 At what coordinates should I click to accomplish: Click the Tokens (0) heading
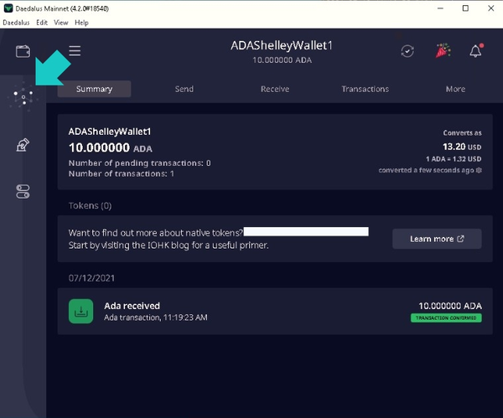[91, 205]
